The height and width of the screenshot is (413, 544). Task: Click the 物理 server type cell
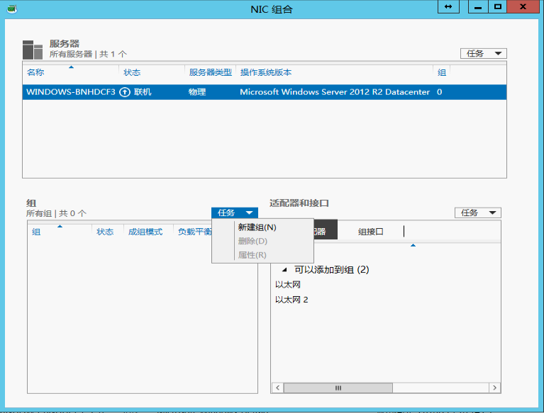pyautogui.click(x=197, y=92)
